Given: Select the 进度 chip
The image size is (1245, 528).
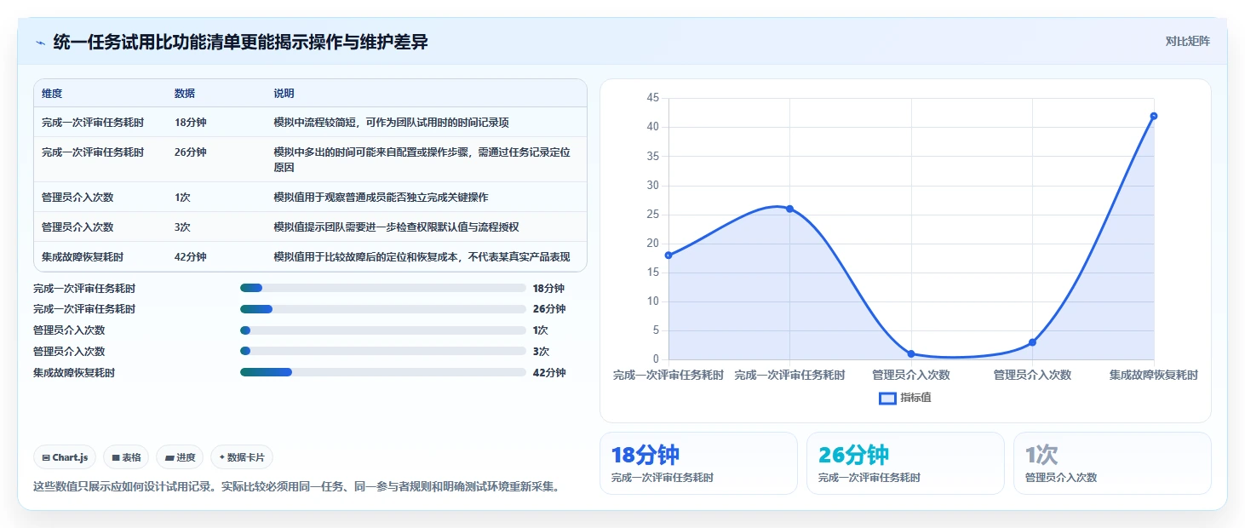Looking at the screenshot, I should coord(180,457).
